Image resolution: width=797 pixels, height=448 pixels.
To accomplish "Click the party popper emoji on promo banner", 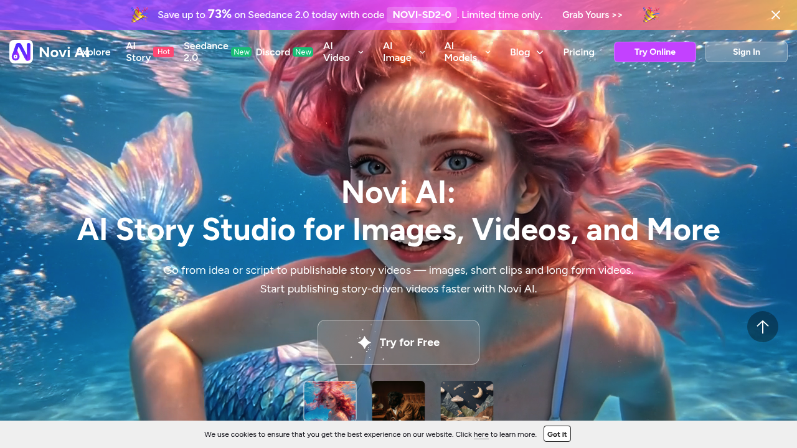I will [x=138, y=14].
